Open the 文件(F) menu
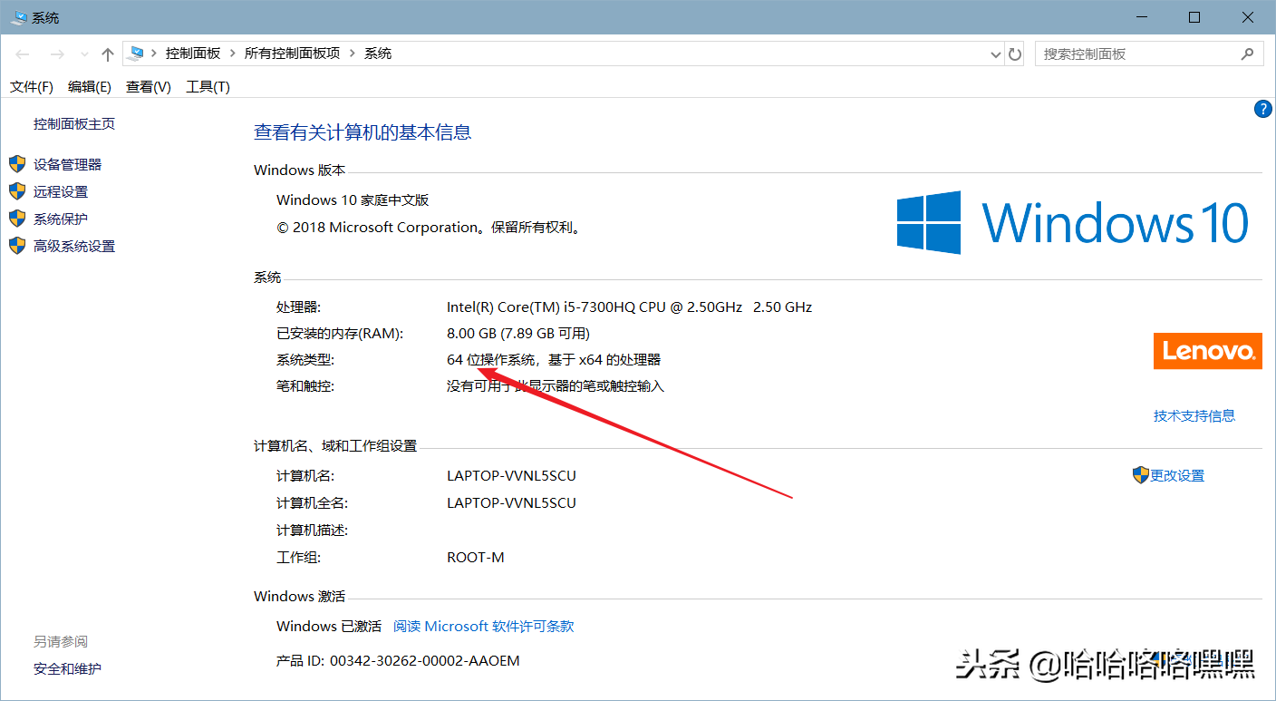The image size is (1276, 701). click(x=32, y=87)
